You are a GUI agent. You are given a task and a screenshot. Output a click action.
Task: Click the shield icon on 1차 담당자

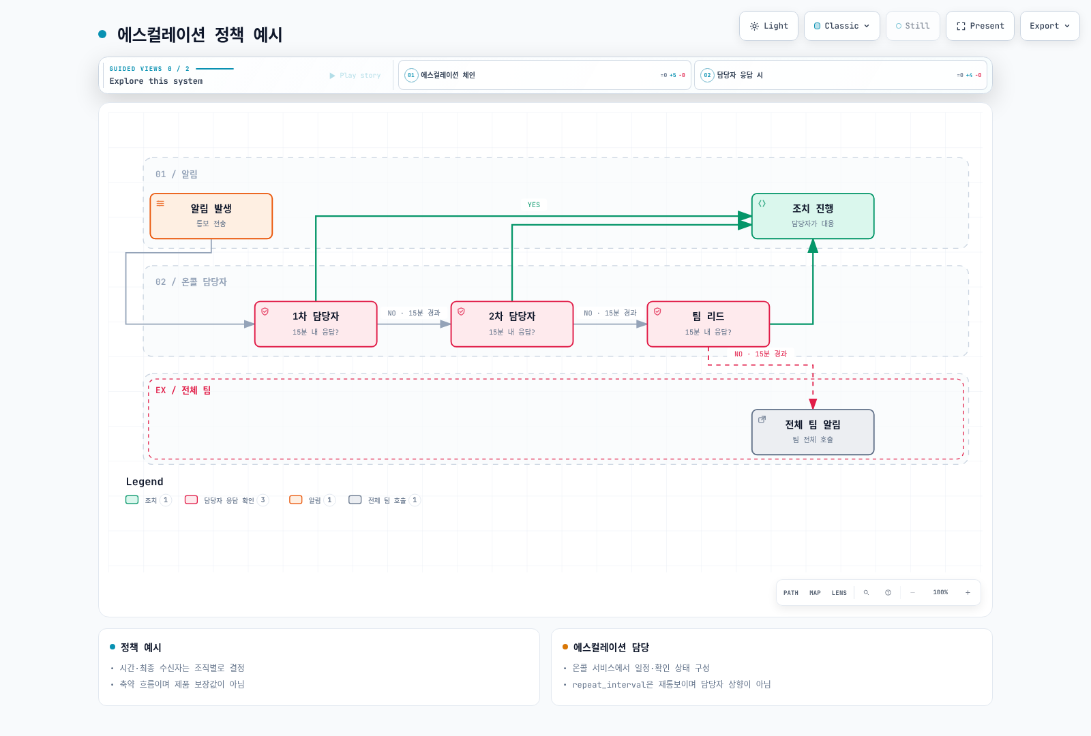(x=265, y=311)
